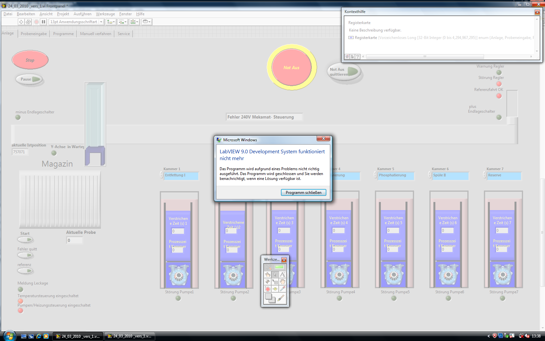Open the Align Objects dropdown
Image resolution: width=545 pixels, height=341 pixels.
[111, 22]
